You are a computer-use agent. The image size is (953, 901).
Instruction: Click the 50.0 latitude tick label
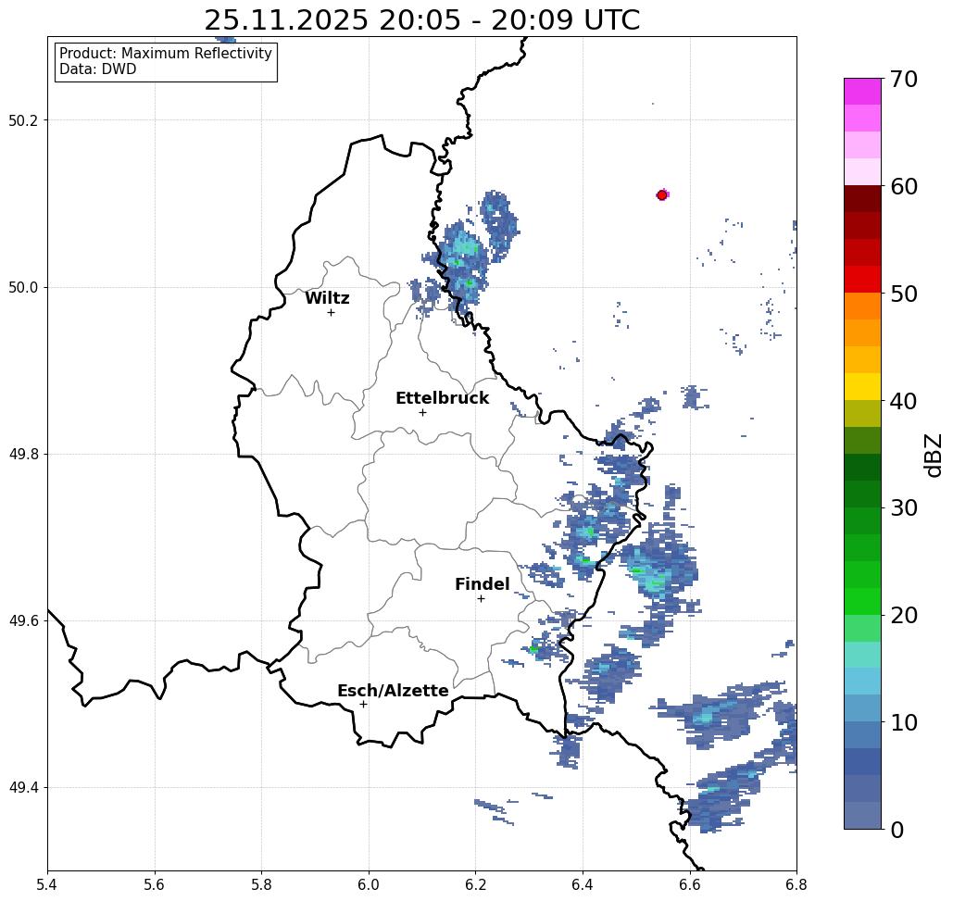(23, 287)
